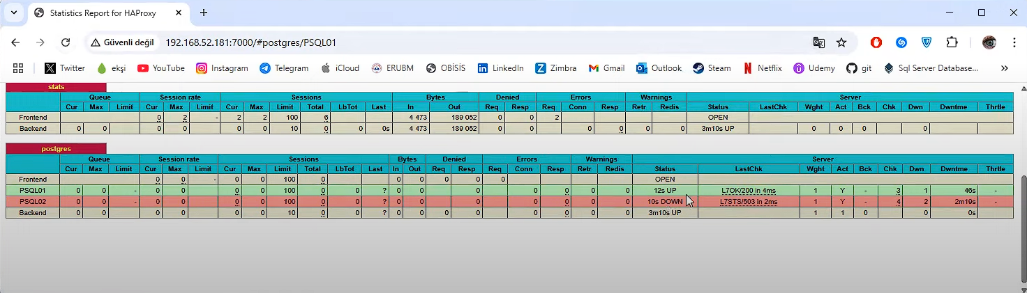The height and width of the screenshot is (293, 1027).
Task: Open the Chrome three-dot menu
Action: coord(1012,42)
